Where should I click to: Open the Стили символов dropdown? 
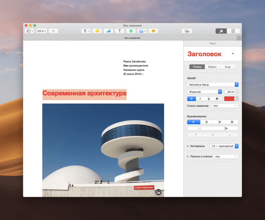tap(225, 106)
